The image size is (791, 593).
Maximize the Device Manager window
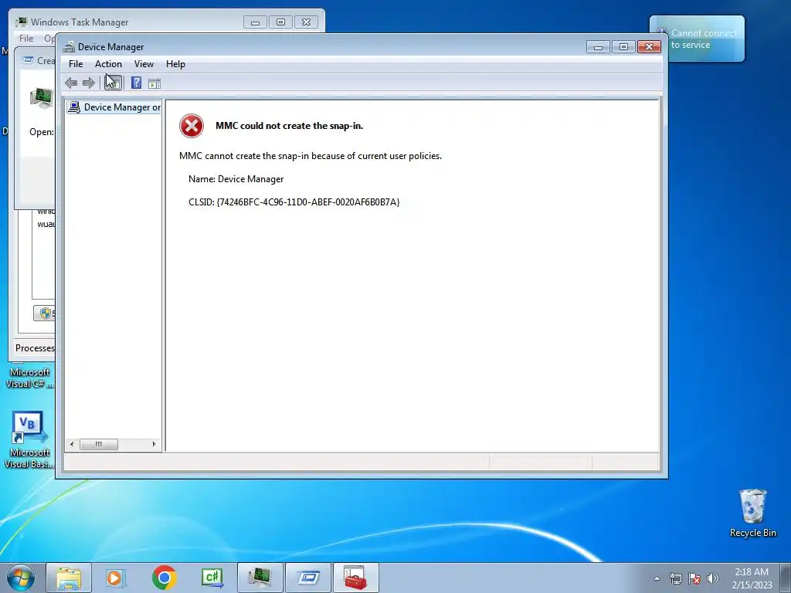click(x=623, y=47)
